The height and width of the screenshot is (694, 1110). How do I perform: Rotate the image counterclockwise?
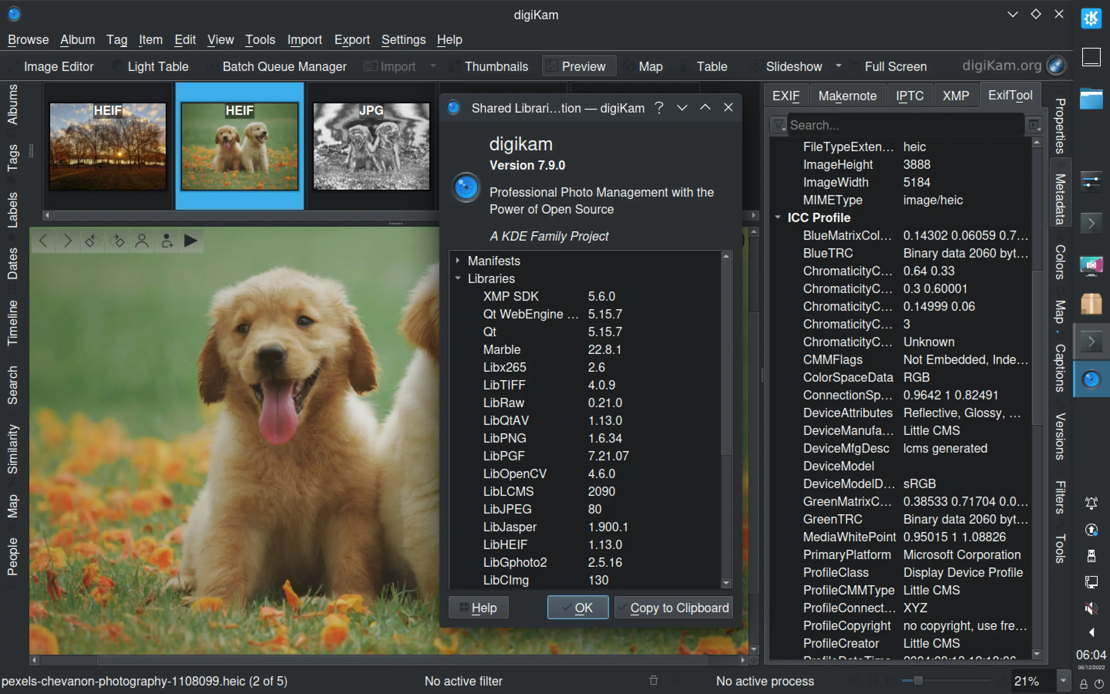click(x=92, y=240)
